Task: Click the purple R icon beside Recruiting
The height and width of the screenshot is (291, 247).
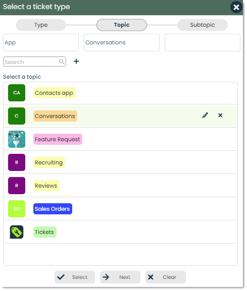Action: point(17,162)
